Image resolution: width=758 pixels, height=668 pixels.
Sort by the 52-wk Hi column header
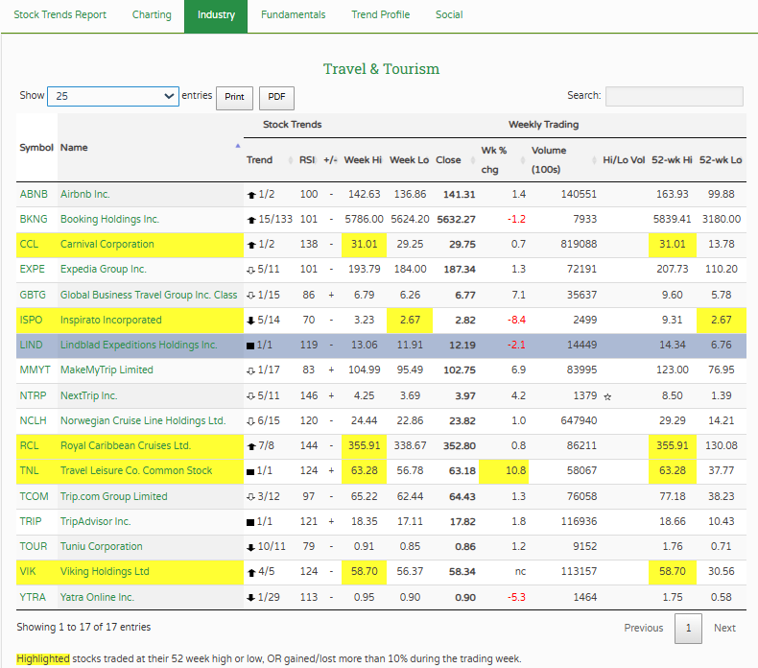pos(672,159)
